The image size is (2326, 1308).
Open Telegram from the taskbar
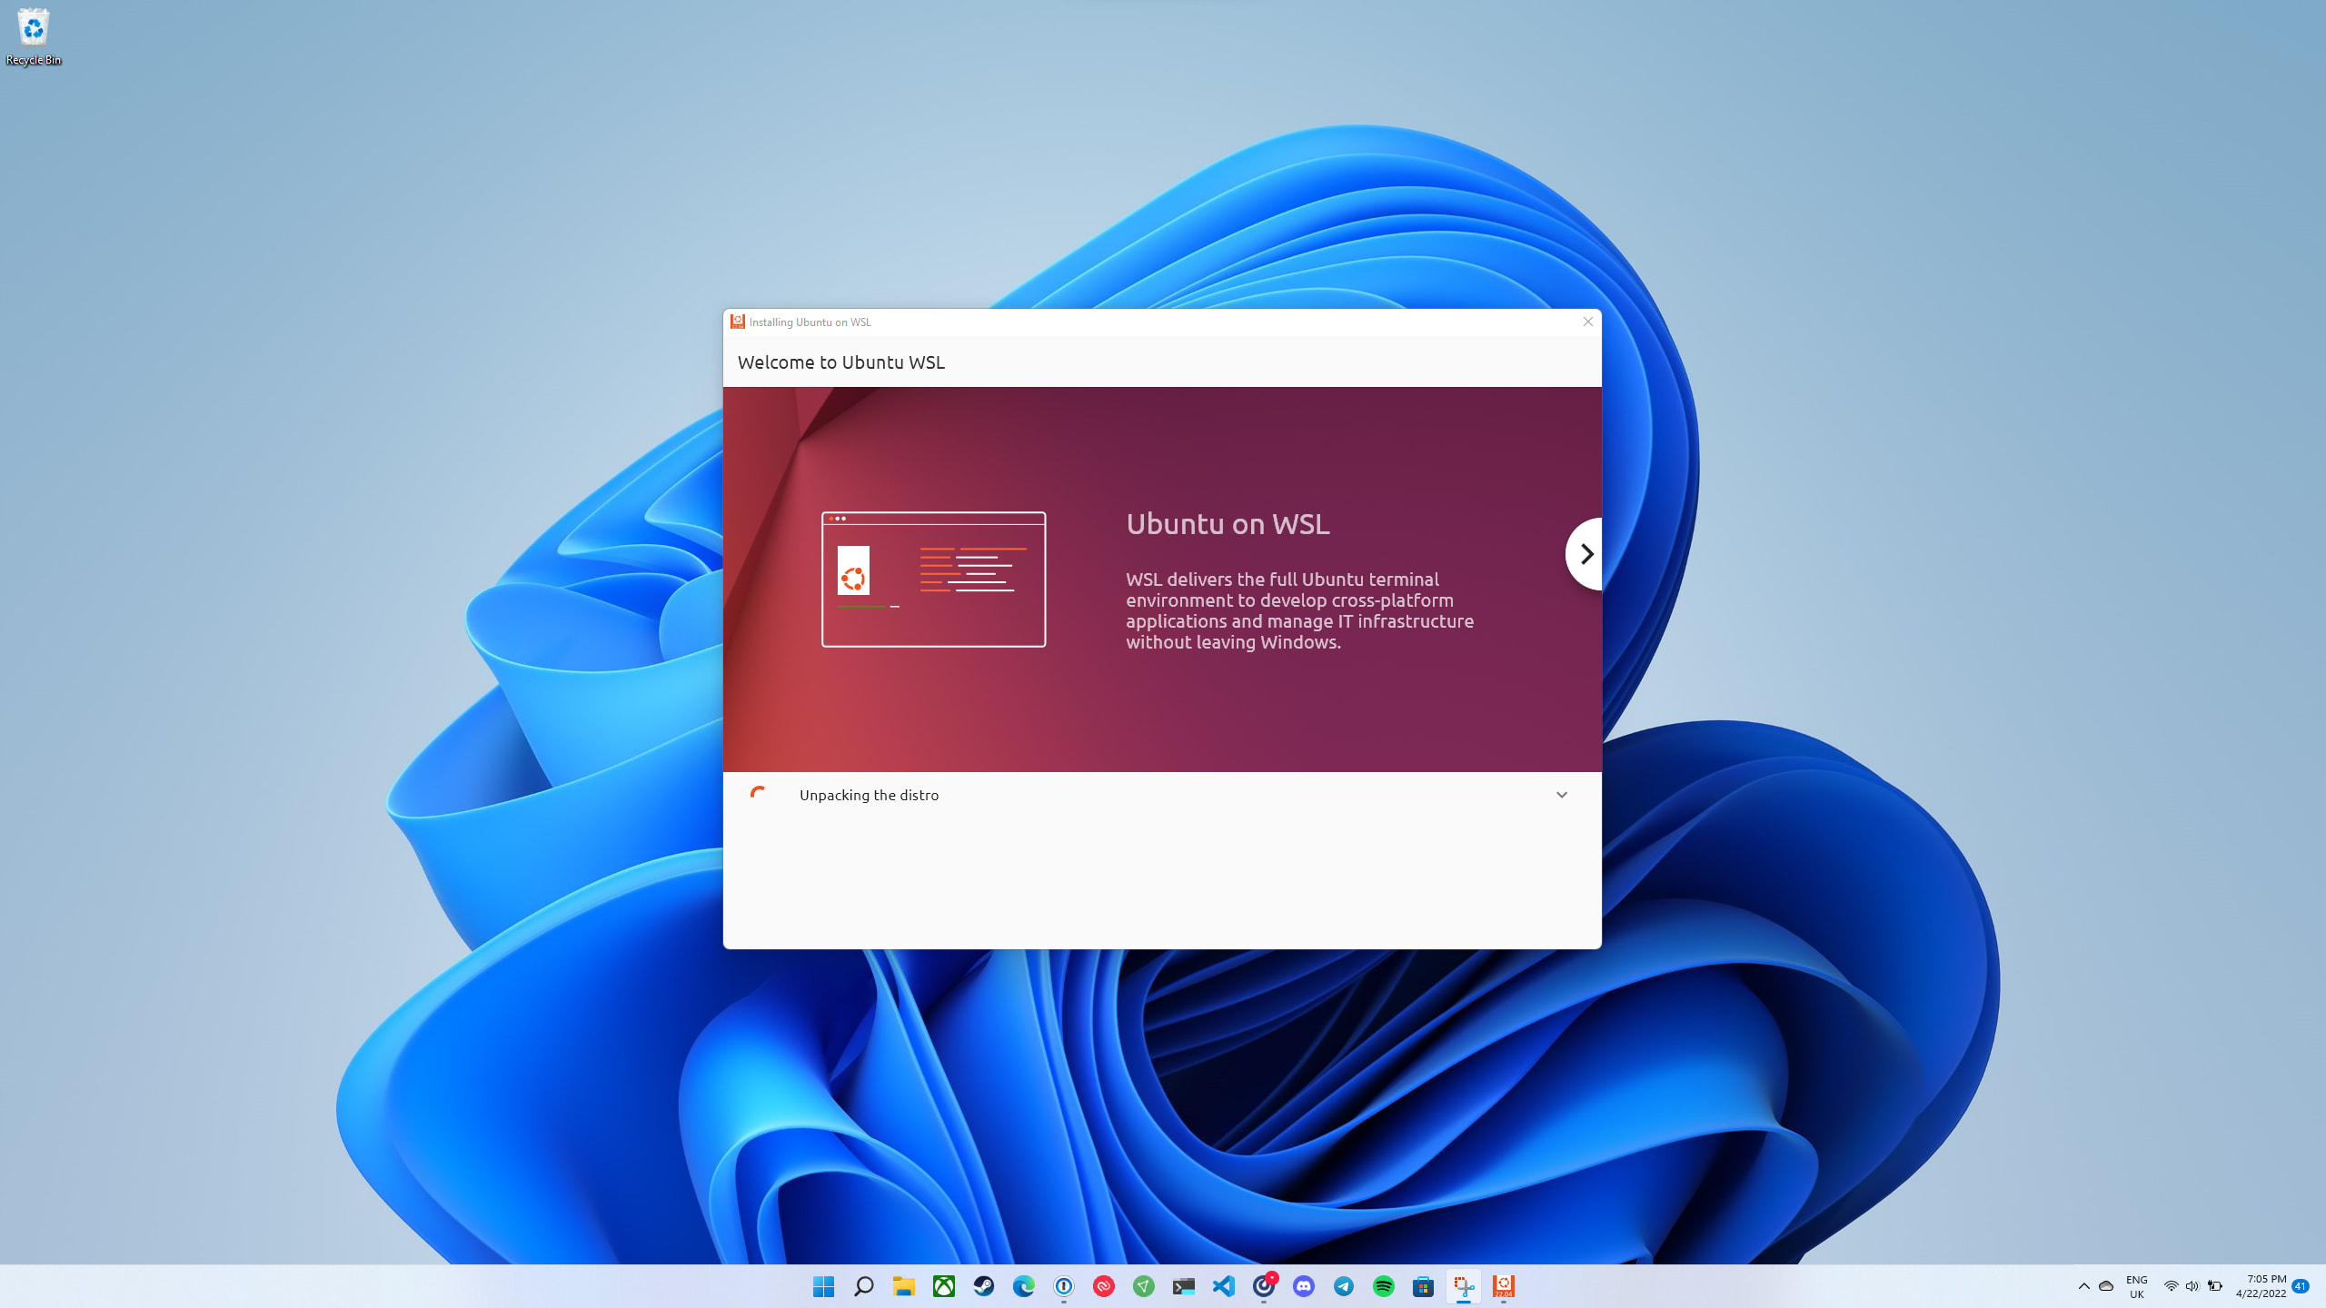1344,1286
